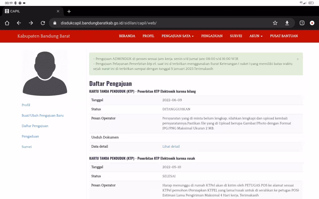Select the SELESAI status value

[169, 176]
